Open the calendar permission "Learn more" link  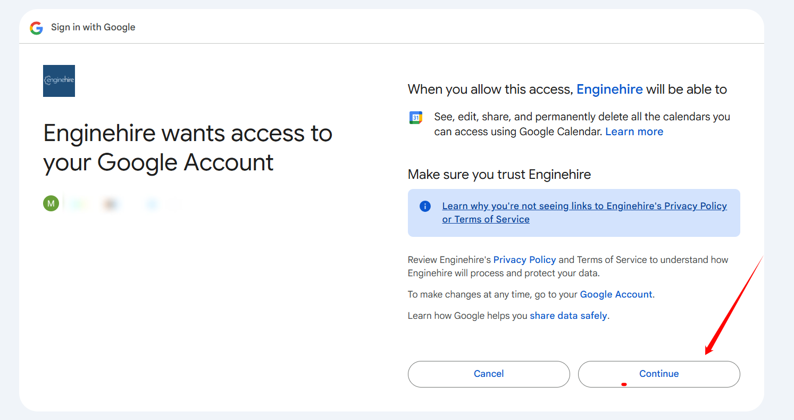click(634, 131)
